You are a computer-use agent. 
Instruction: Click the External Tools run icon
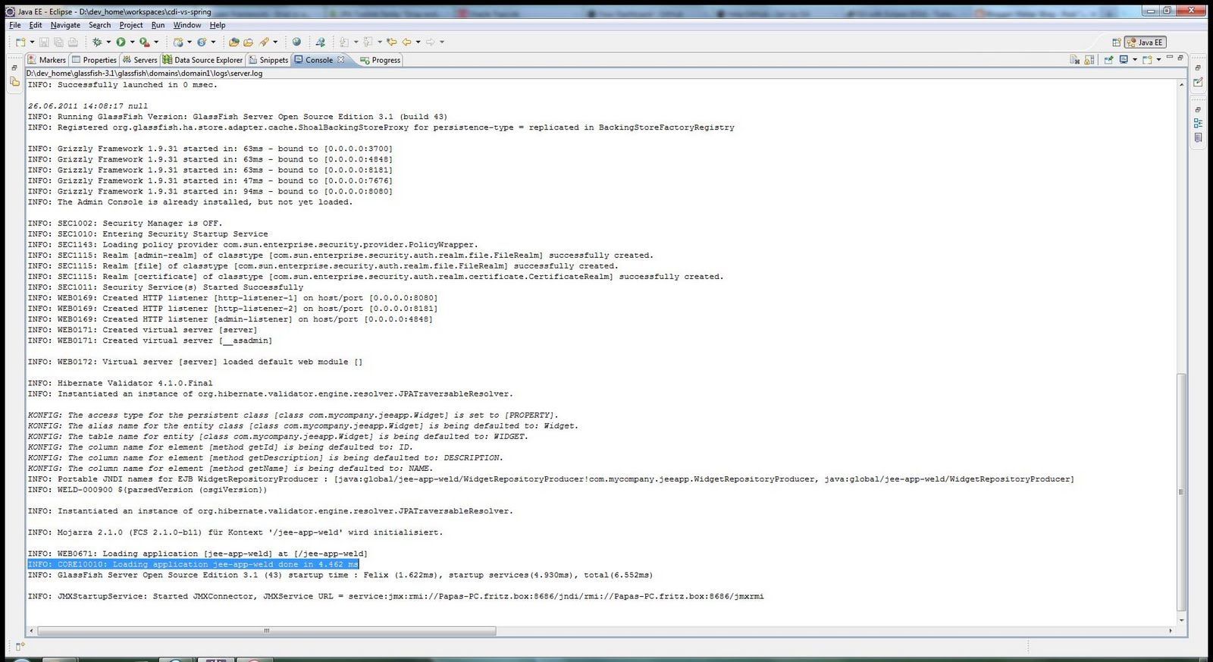pyautogui.click(x=145, y=42)
